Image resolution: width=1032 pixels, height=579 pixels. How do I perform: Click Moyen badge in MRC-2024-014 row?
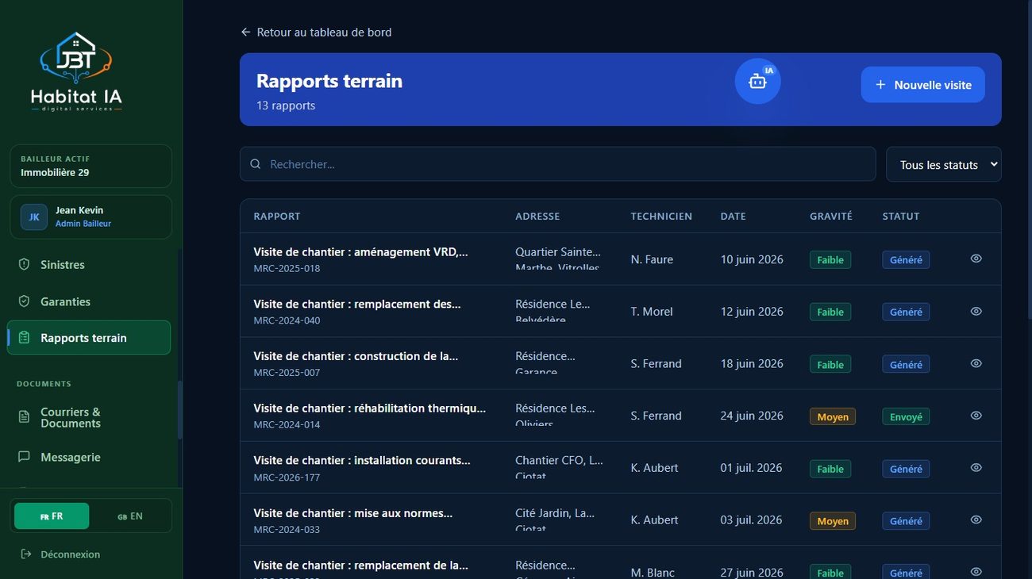833,416
